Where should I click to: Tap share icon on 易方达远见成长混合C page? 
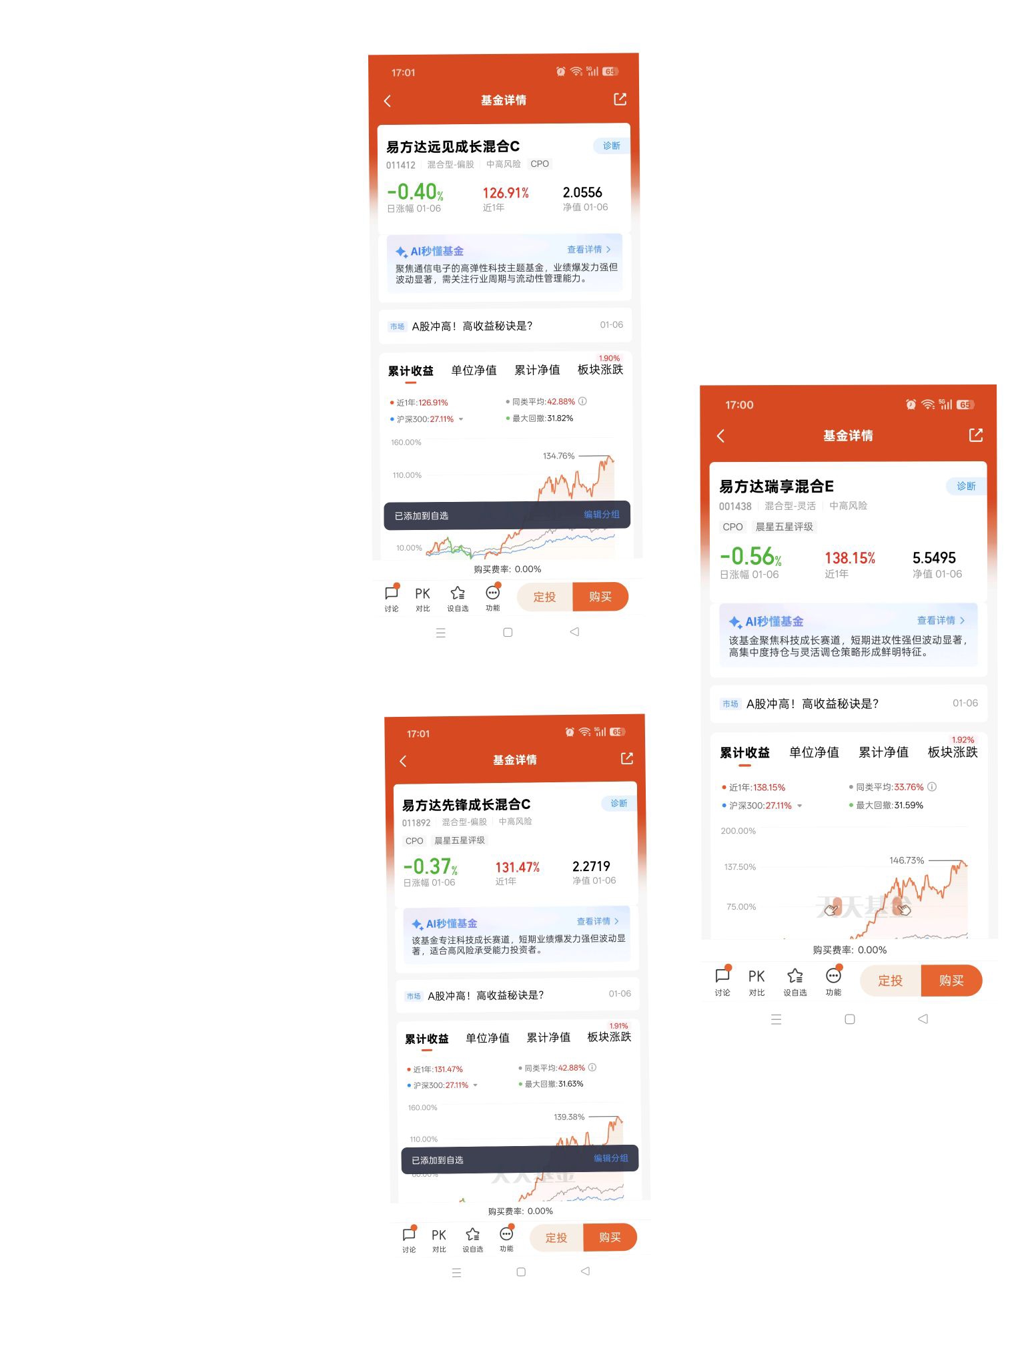620,99
